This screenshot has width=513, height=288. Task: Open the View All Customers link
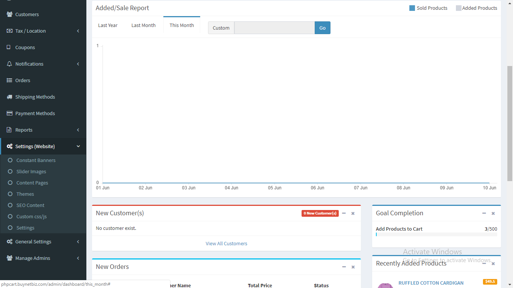click(226, 243)
